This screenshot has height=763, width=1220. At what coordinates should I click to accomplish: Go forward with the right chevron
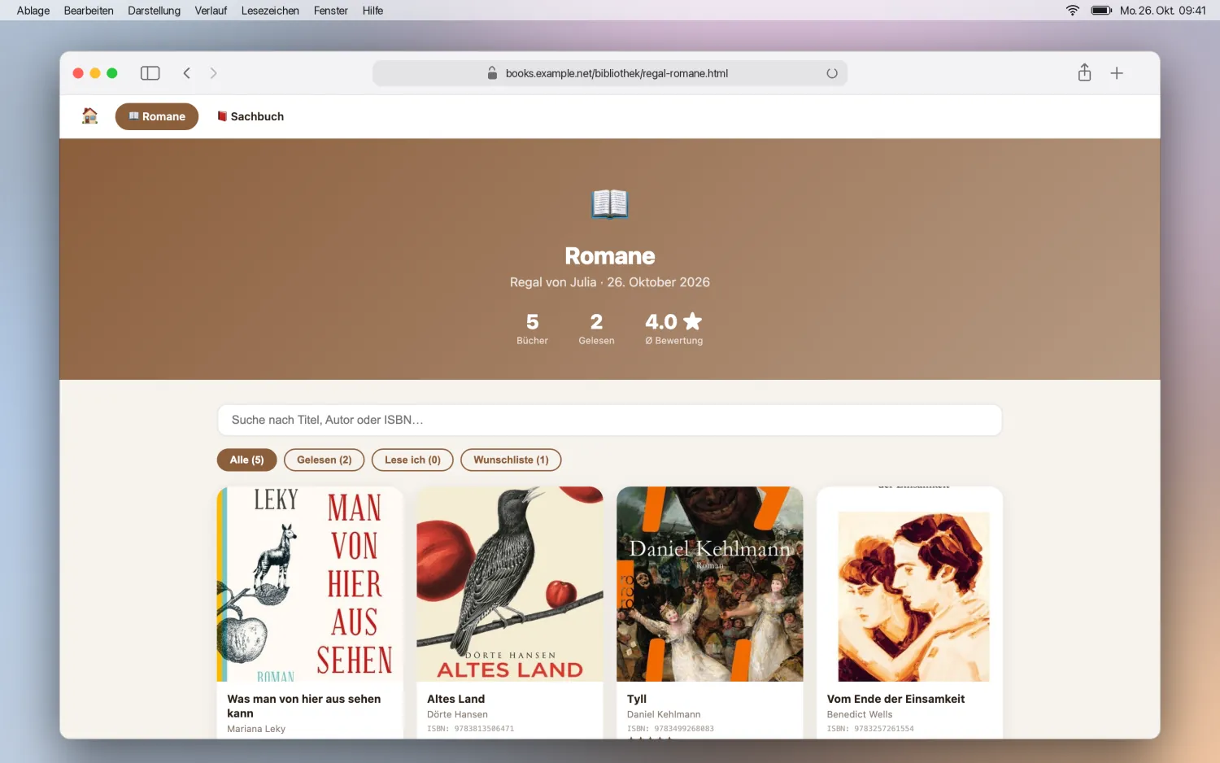pyautogui.click(x=213, y=73)
